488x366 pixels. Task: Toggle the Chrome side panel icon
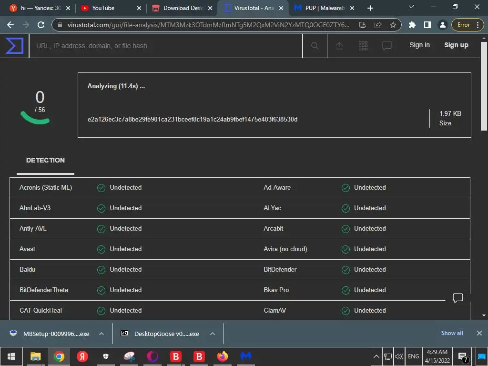[x=427, y=25]
